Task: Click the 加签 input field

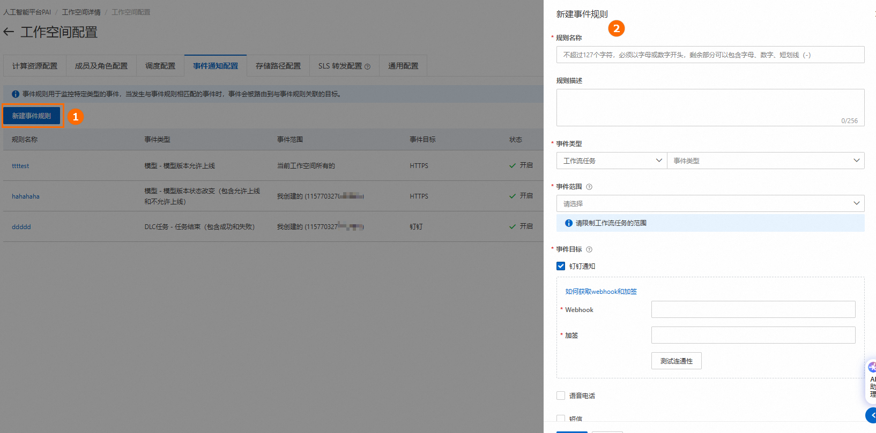Action: (753, 335)
